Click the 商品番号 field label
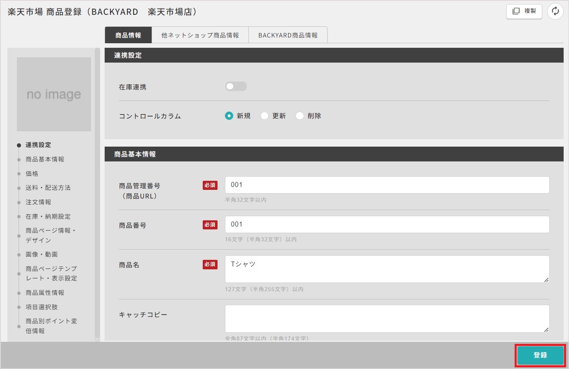The image size is (569, 369). point(133,226)
